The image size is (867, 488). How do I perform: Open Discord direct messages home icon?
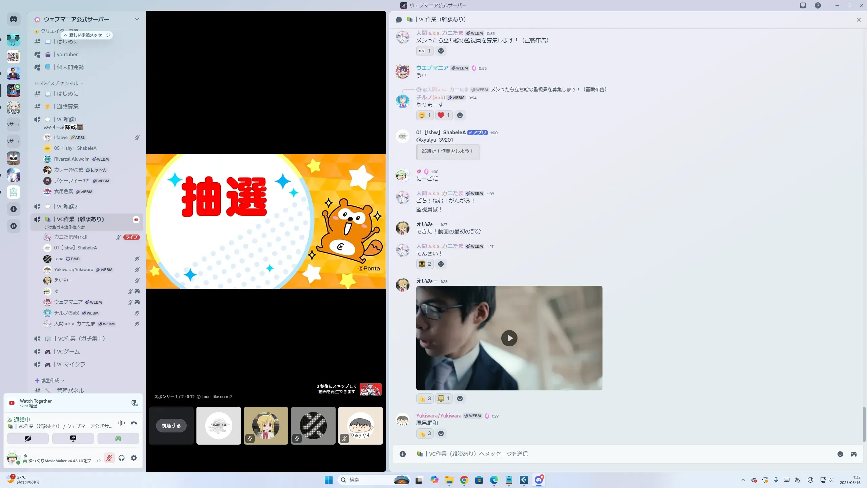coord(14,19)
